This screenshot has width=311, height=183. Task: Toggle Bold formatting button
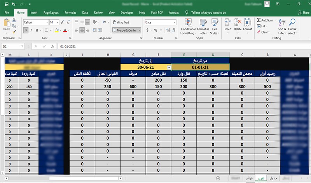[x=26, y=30]
